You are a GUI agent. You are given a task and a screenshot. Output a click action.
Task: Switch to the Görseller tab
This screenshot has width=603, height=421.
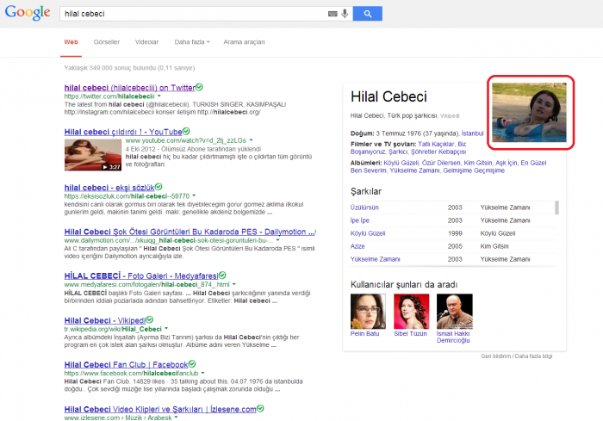tap(106, 41)
